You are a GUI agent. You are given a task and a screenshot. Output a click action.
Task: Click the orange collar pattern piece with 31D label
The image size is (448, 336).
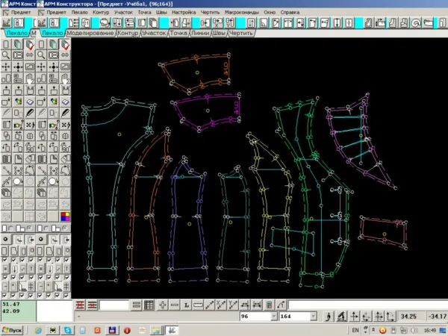(197, 73)
